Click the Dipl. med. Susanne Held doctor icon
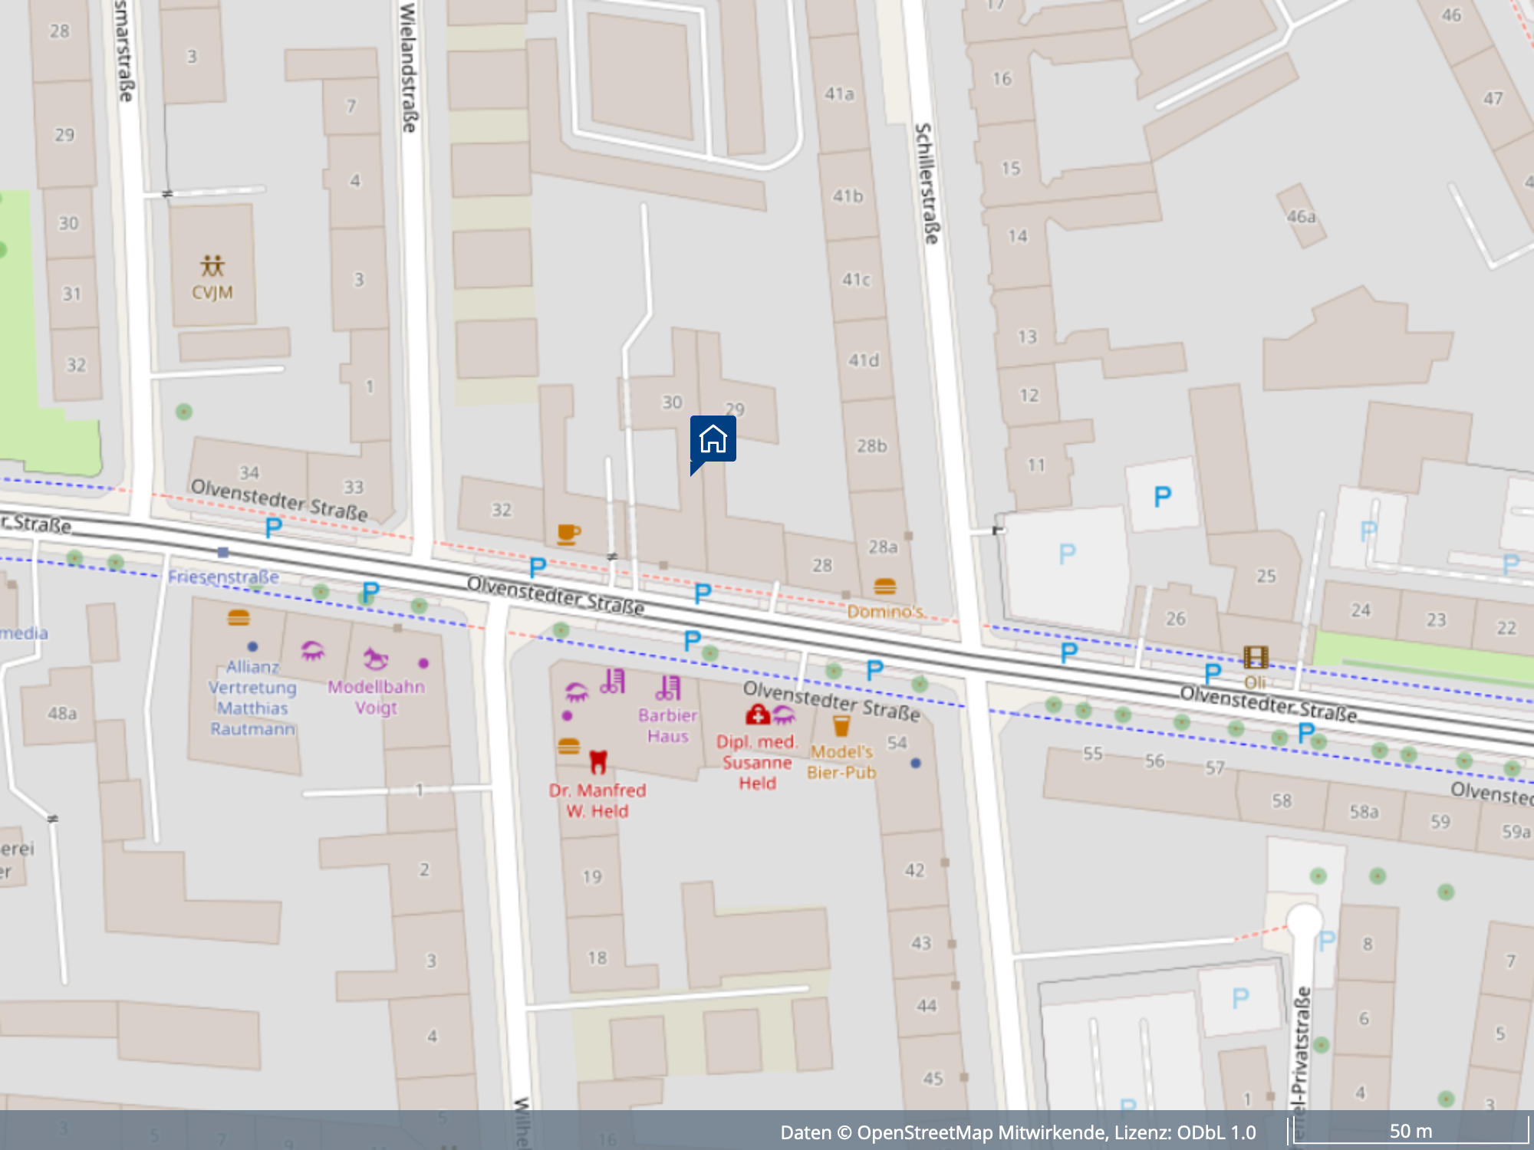Screen dimensions: 1534x1150 (x=758, y=715)
